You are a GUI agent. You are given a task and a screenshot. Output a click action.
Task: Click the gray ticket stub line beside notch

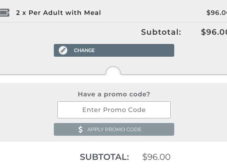[52, 75]
